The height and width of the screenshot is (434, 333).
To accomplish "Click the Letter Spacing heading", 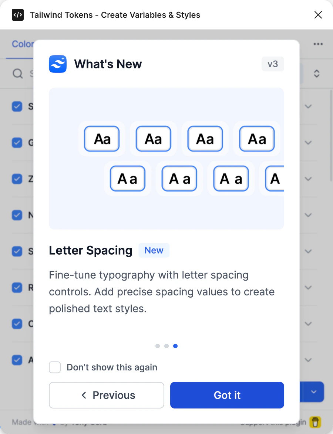I will [91, 251].
